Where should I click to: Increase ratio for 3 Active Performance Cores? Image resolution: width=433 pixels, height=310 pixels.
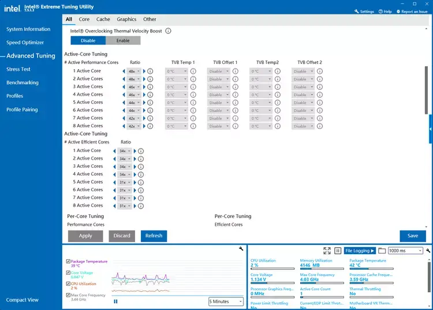click(x=144, y=87)
